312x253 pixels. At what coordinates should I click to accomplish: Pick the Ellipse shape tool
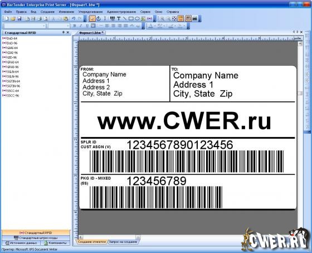(x=137, y=19)
